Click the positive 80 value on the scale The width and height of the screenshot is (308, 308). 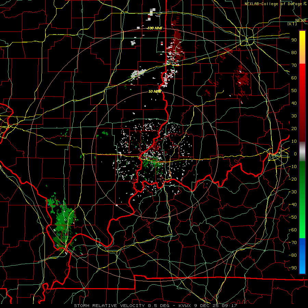[294, 52]
